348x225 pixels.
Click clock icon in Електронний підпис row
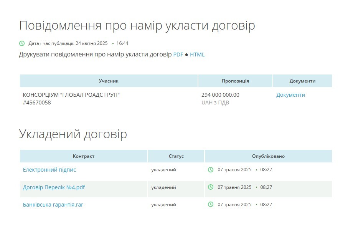[210, 170]
